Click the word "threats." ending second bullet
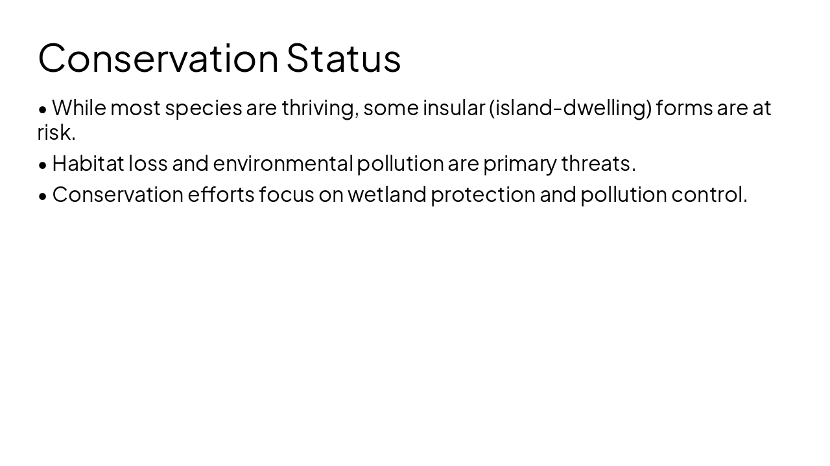Viewport: 830px width, 466px height. (x=598, y=164)
